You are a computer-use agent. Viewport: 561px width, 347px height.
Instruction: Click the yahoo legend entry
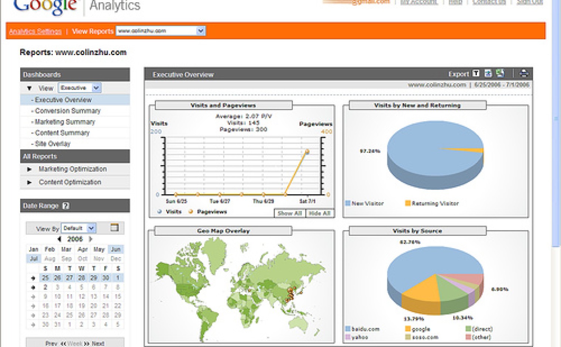357,337
